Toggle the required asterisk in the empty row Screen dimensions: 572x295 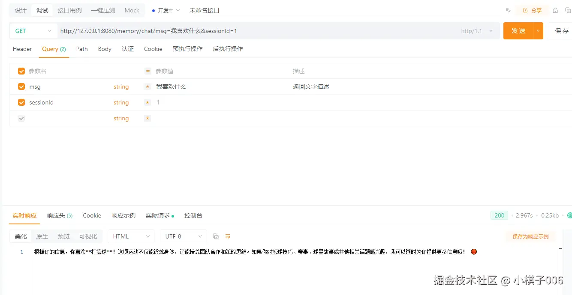click(x=148, y=118)
